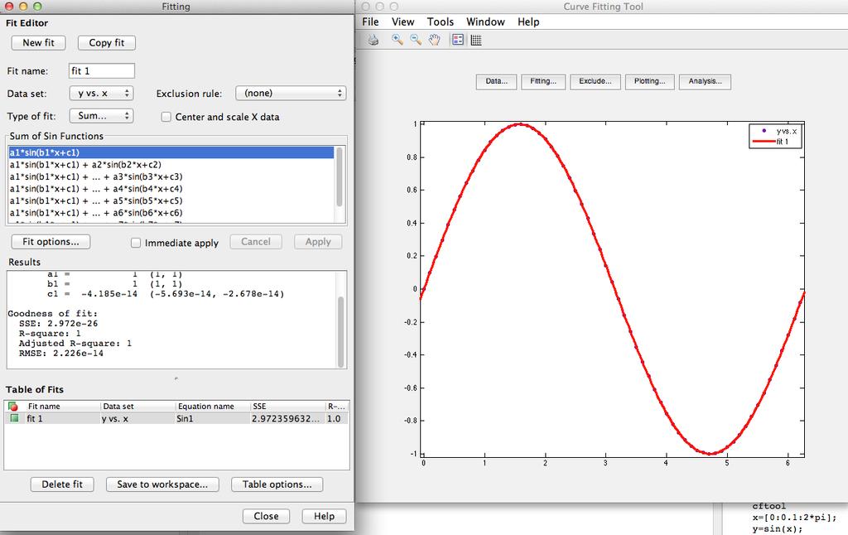This screenshot has width=848, height=535.
Task: Click Save to workspace button
Action: (x=162, y=484)
